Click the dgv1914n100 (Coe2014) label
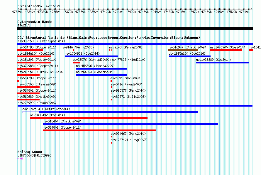This screenshot has height=175, width=261. point(36,53)
